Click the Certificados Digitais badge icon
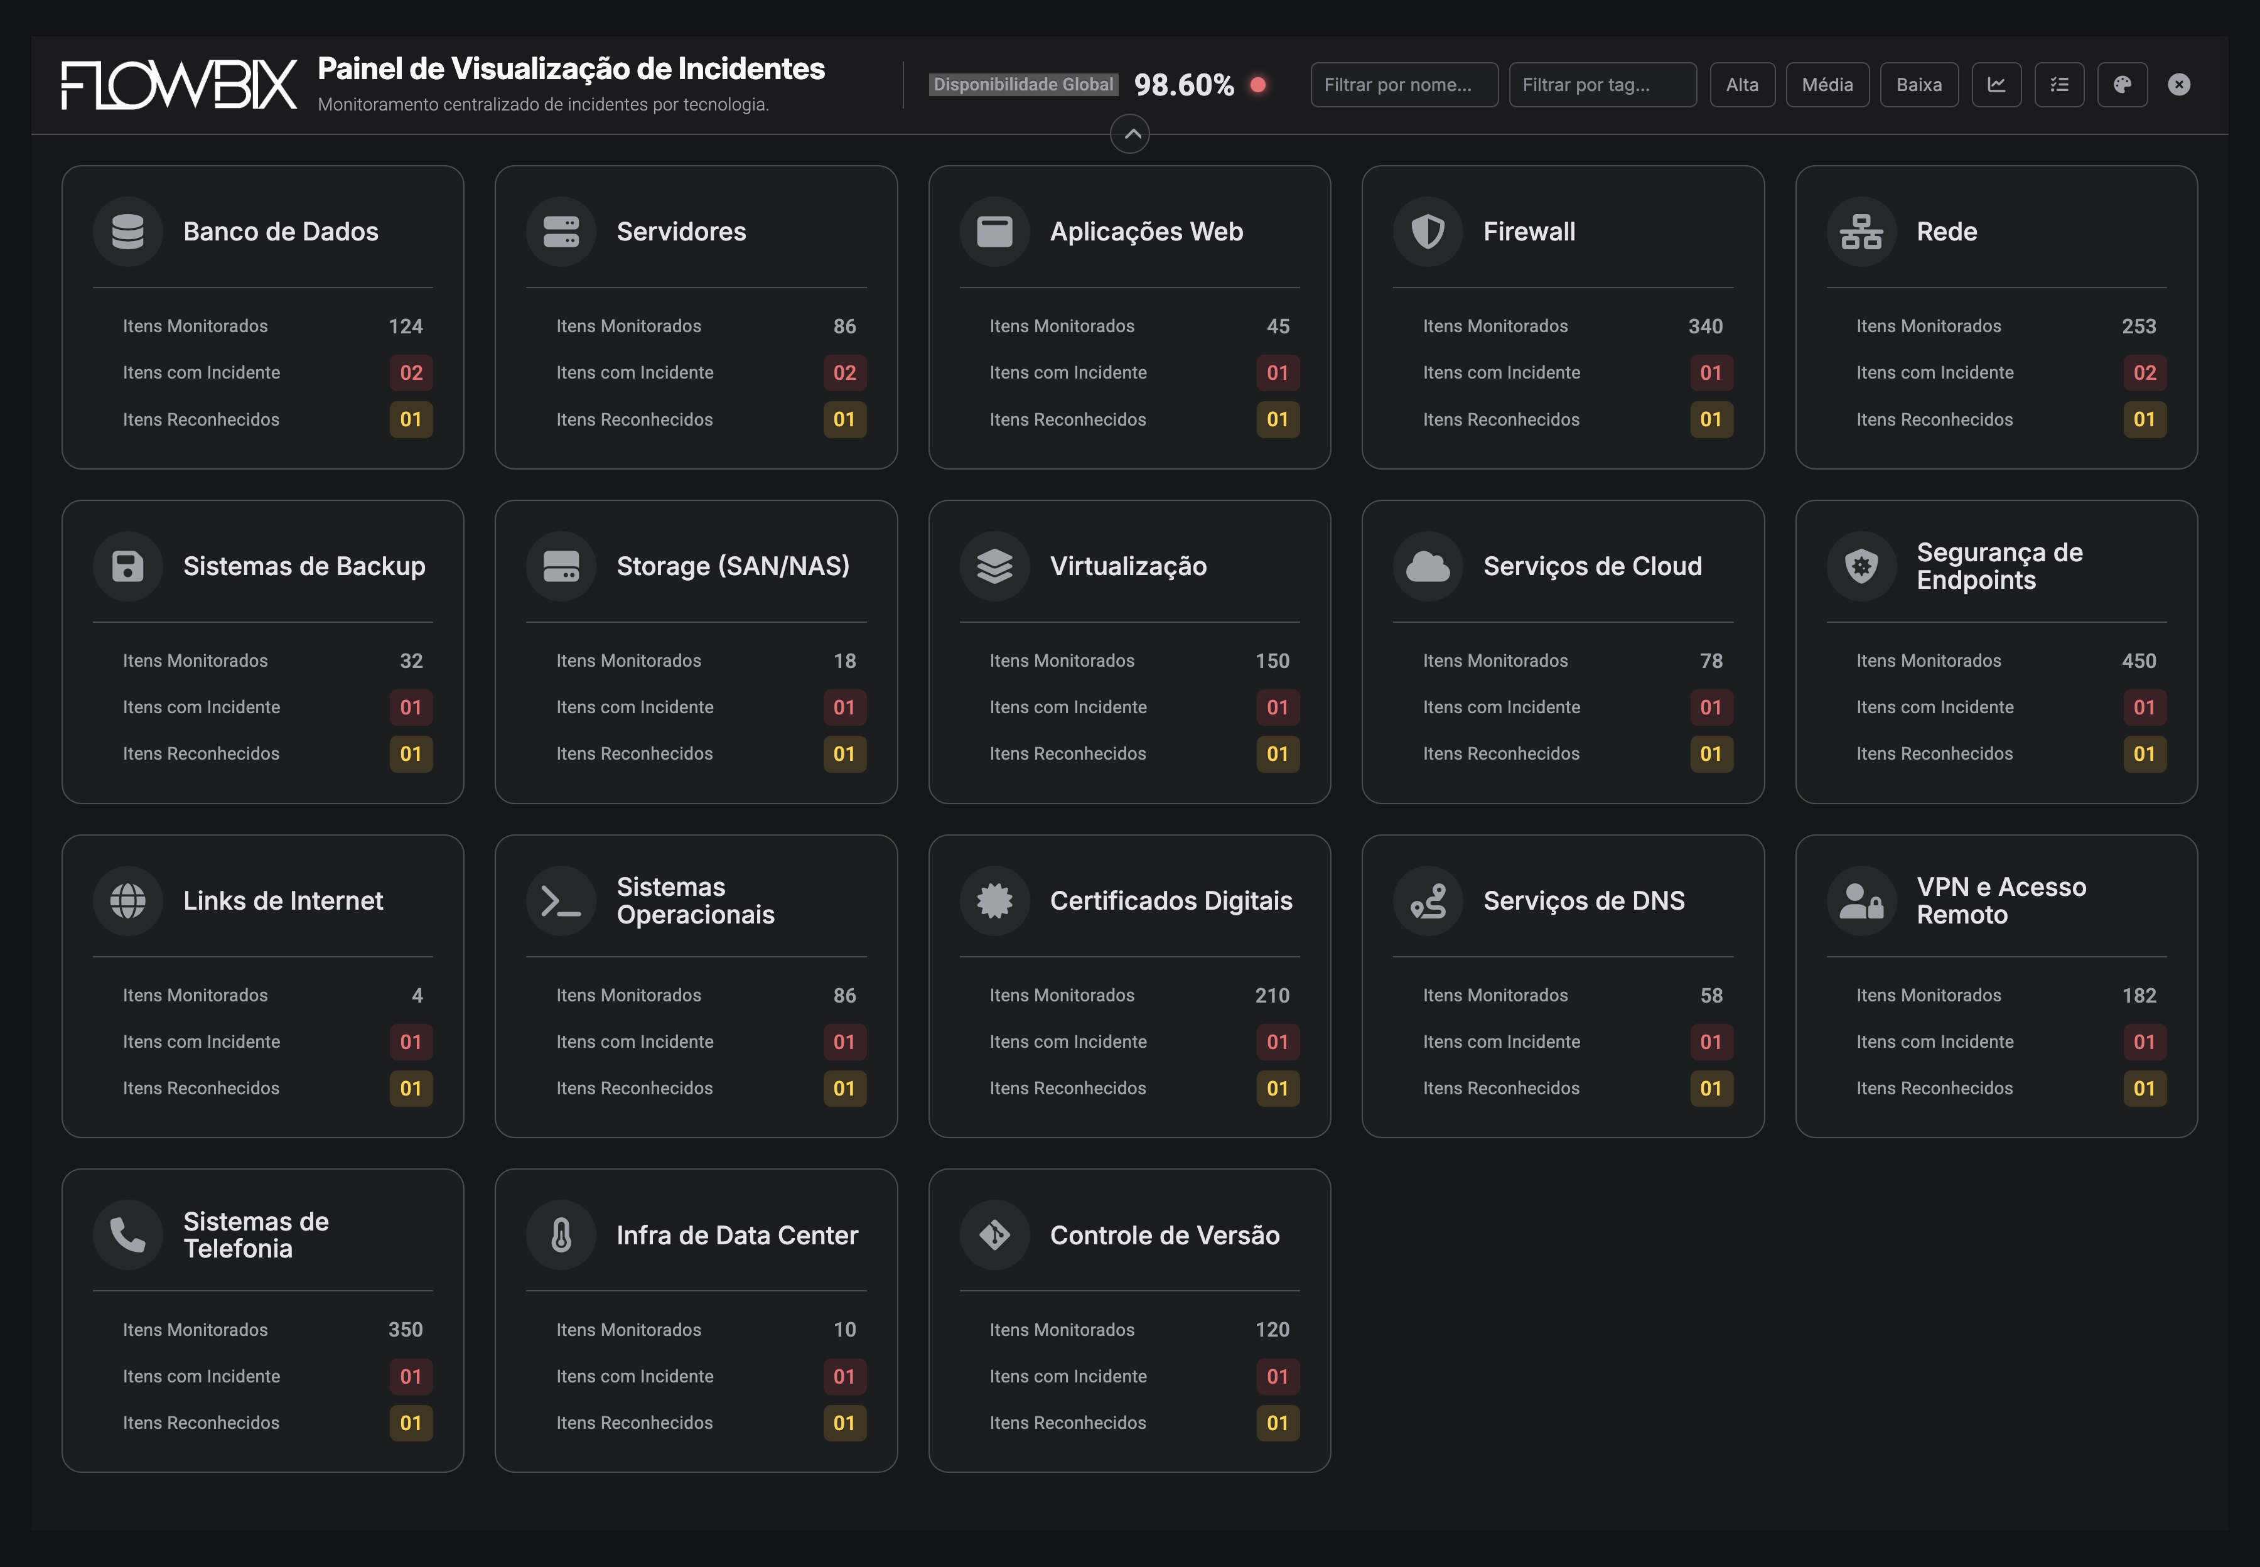Viewport: 2260px width, 1567px height. (x=994, y=900)
